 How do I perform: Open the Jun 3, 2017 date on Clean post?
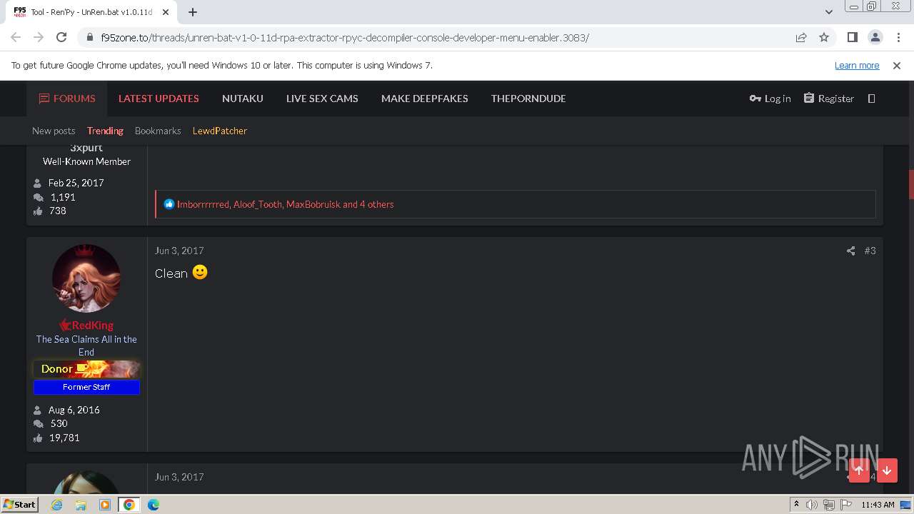click(x=179, y=251)
